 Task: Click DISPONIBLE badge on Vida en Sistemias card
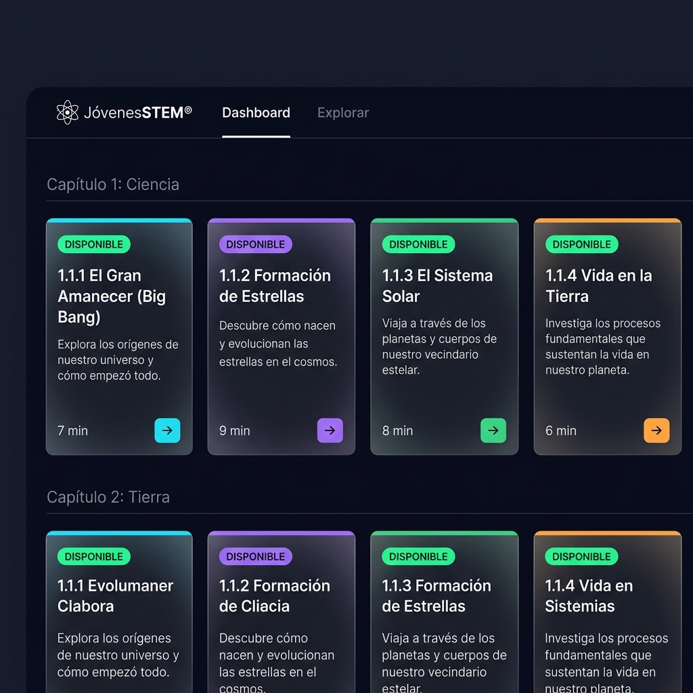581,556
